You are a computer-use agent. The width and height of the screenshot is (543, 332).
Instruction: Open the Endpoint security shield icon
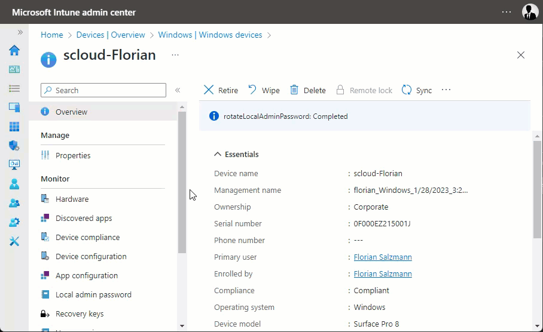pyautogui.click(x=14, y=146)
